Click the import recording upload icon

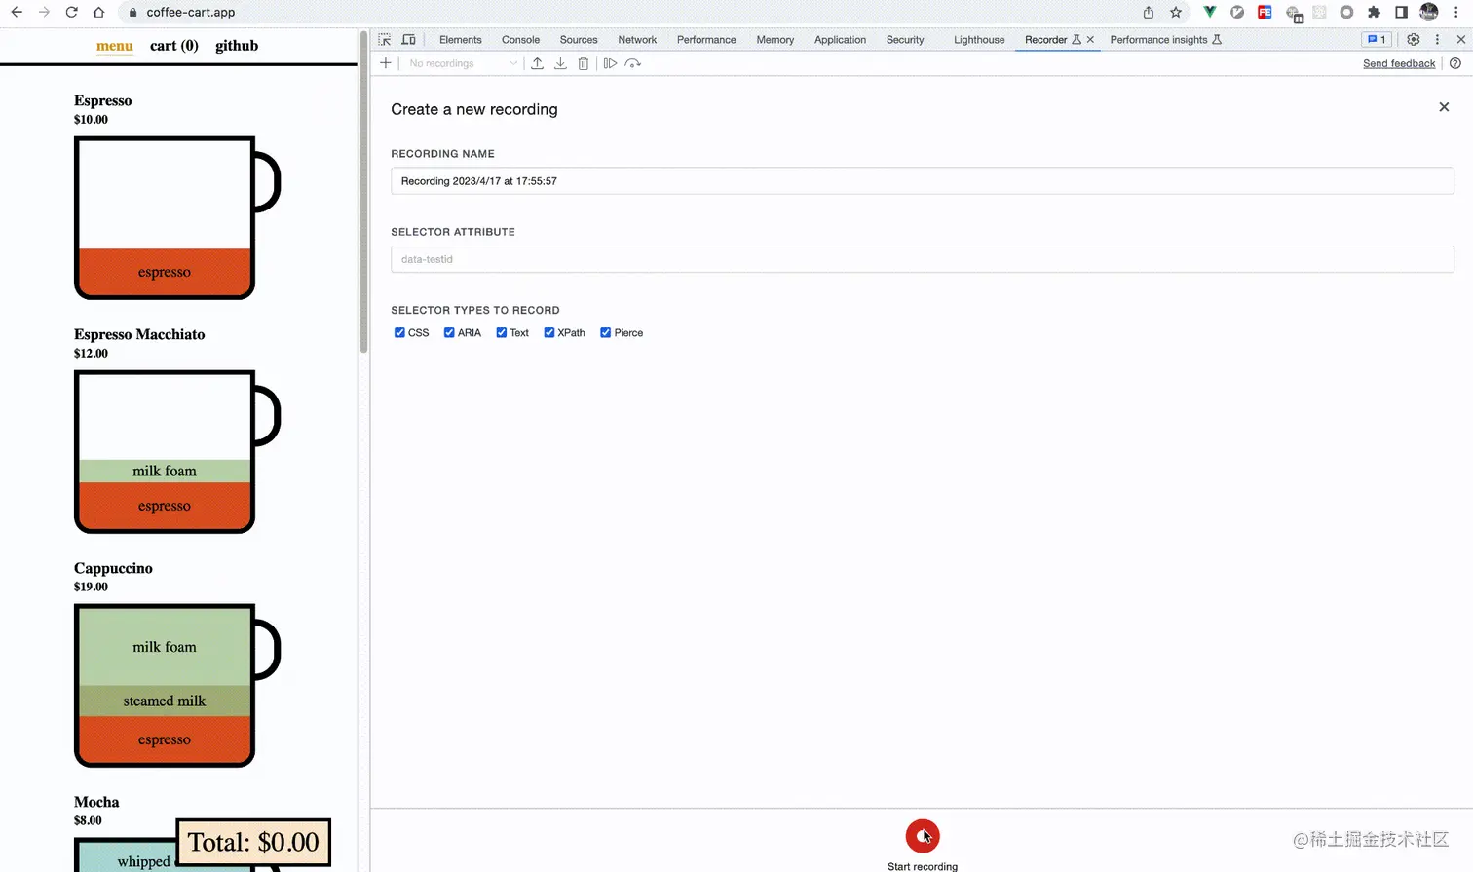coord(537,63)
